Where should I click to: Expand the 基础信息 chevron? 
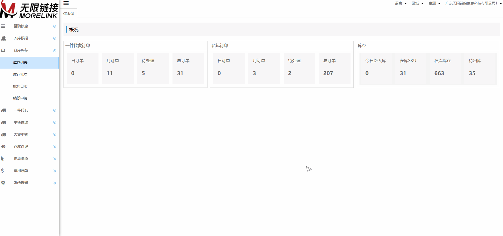click(55, 26)
